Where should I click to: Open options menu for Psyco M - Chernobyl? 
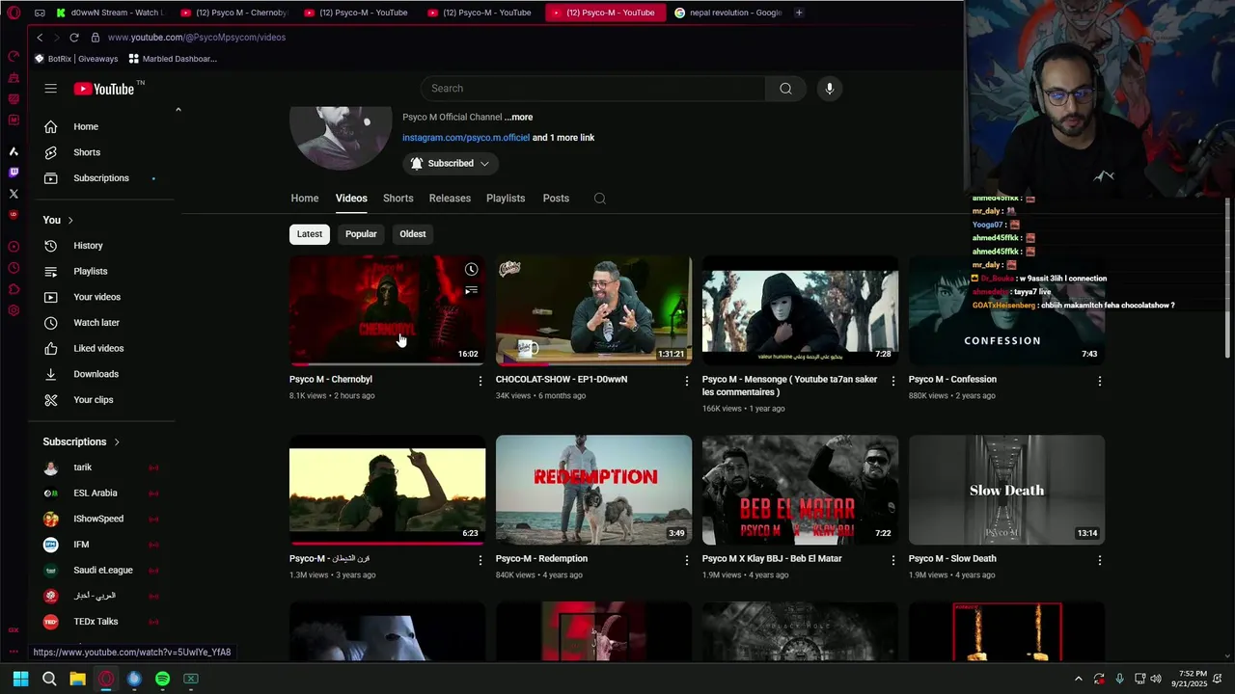(x=480, y=381)
